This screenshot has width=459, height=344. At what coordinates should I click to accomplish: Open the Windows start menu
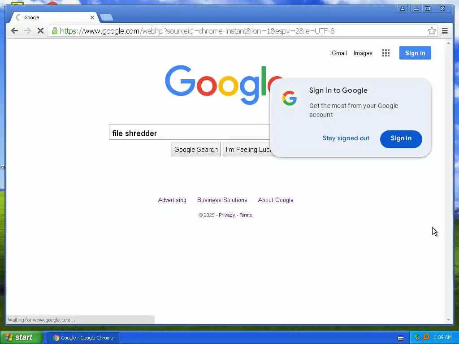(21, 338)
